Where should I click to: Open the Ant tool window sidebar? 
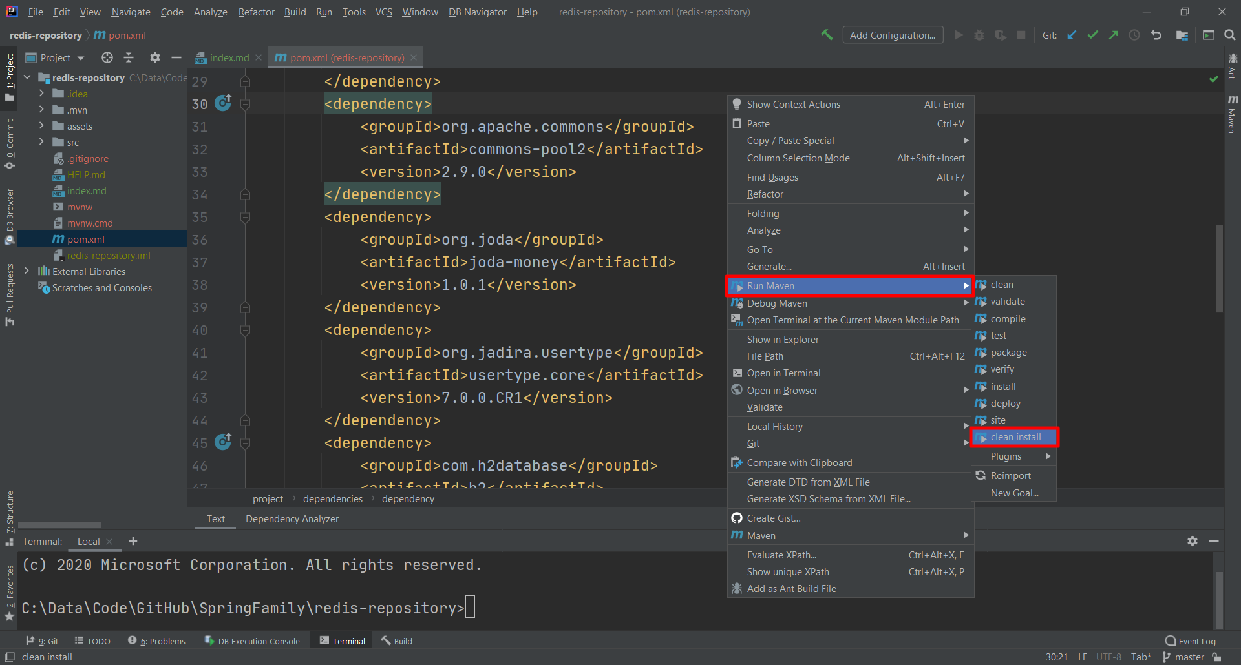pos(1233,67)
